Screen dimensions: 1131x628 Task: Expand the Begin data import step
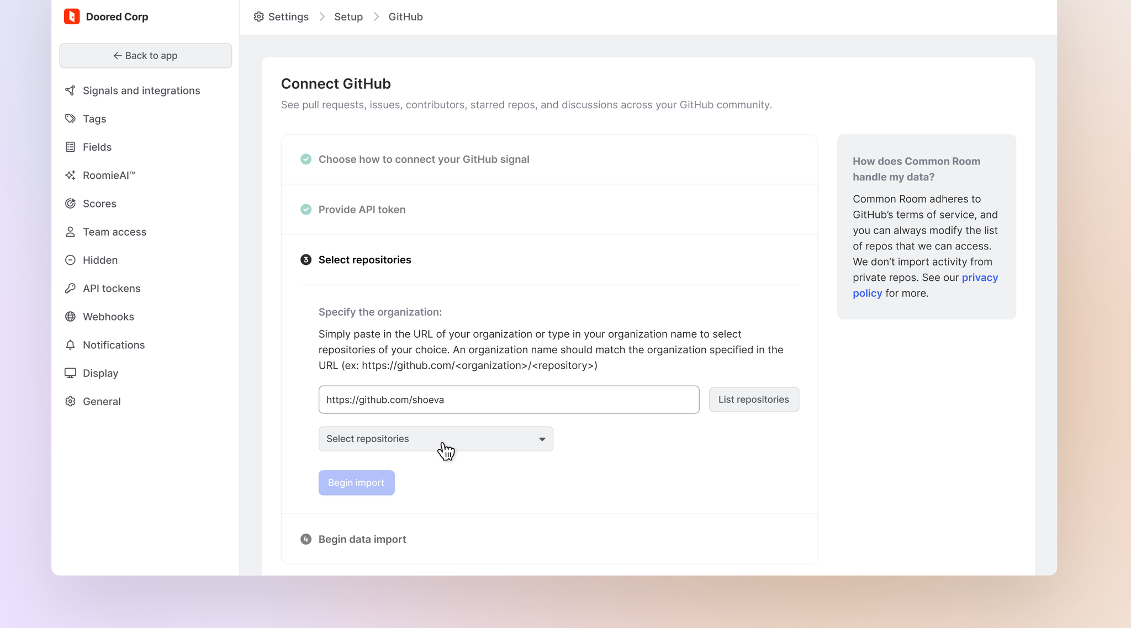[x=362, y=539]
